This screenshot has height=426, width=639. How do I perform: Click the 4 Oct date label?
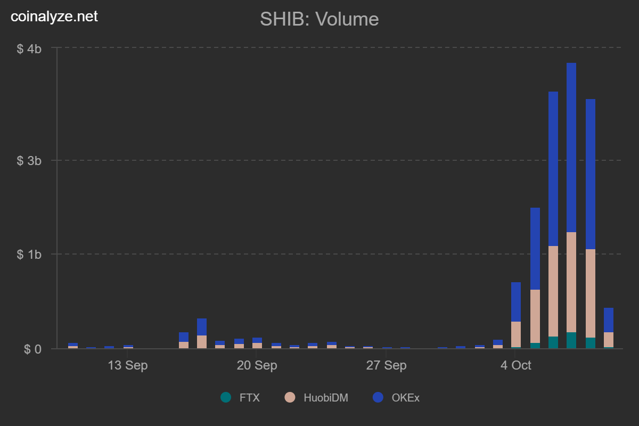[515, 365]
